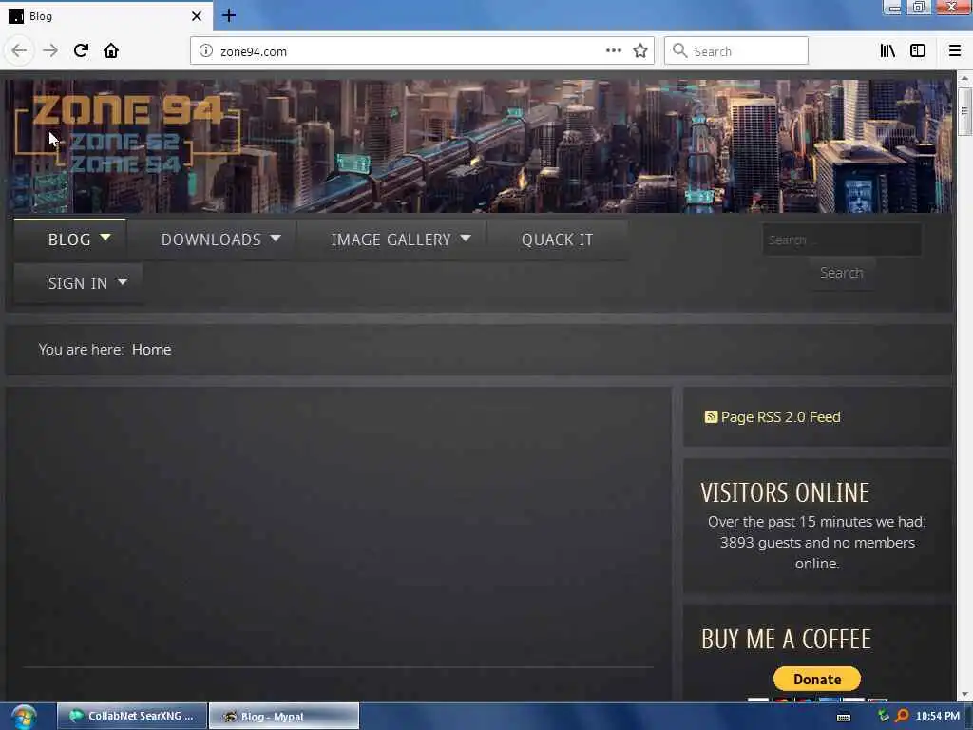Switch to Blog - Mypal taskbar window
Image resolution: width=973 pixels, height=730 pixels.
click(283, 717)
